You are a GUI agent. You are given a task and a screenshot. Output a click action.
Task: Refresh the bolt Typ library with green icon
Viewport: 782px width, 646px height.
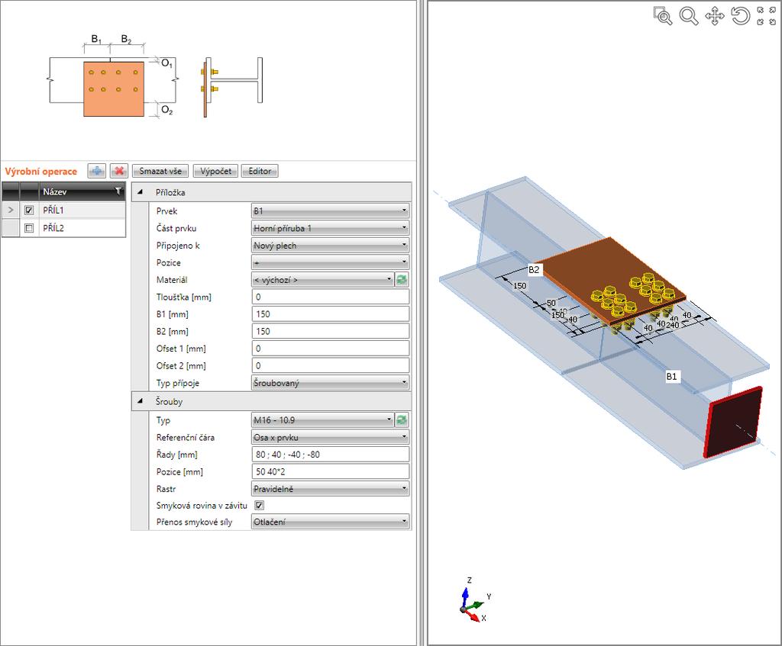point(402,420)
